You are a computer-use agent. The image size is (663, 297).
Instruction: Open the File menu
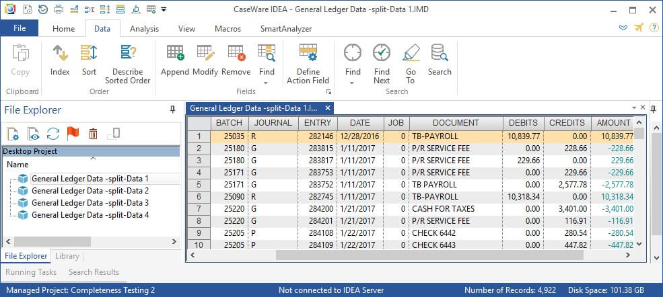coord(20,28)
